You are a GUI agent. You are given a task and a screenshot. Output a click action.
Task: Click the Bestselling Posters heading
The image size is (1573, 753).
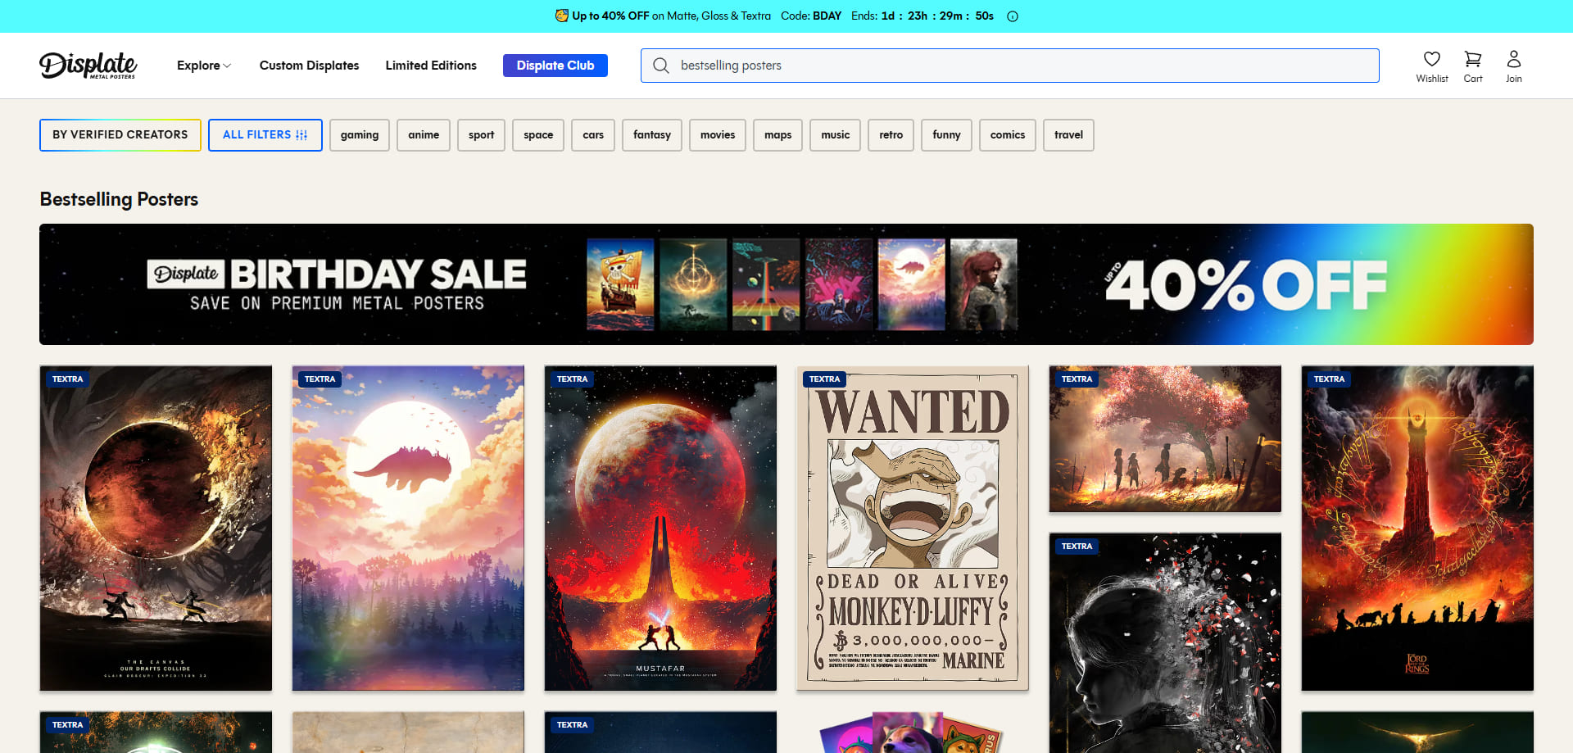tap(119, 199)
